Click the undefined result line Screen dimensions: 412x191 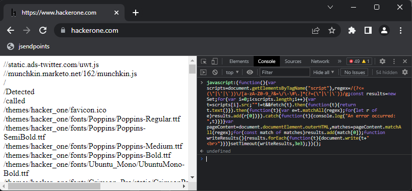pyautogui.click(x=219, y=151)
